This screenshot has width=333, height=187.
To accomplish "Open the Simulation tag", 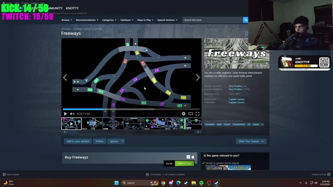I will (x=210, y=124).
